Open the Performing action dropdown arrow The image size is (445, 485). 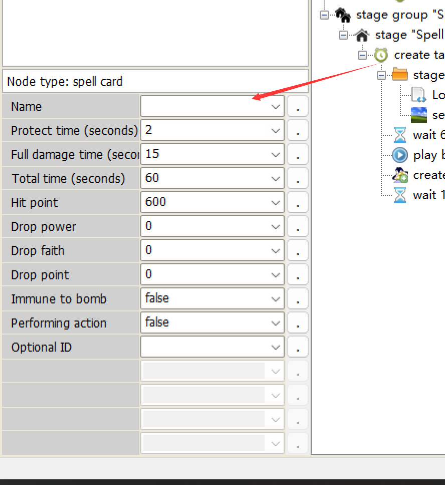click(x=275, y=323)
